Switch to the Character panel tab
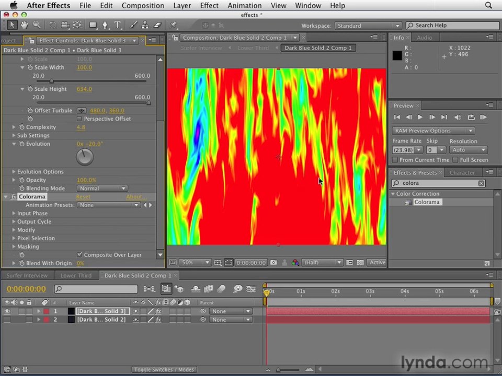Screen dimensions: 502x376 pos(462,173)
